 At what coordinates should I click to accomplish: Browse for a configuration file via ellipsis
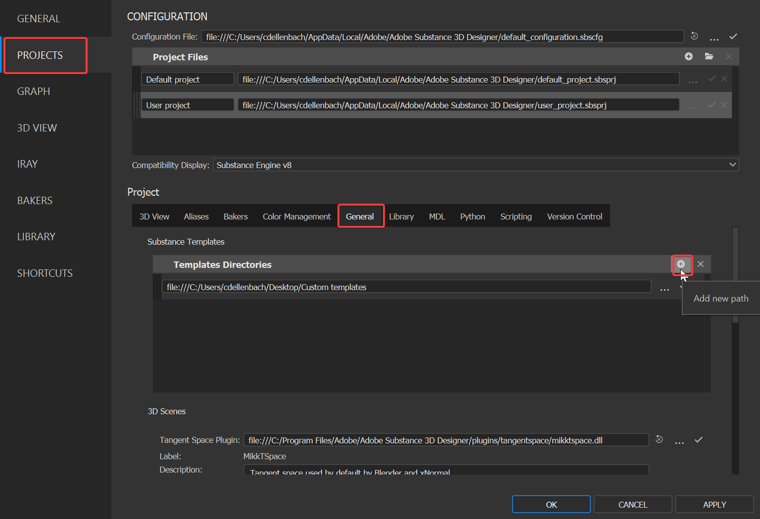[714, 37]
